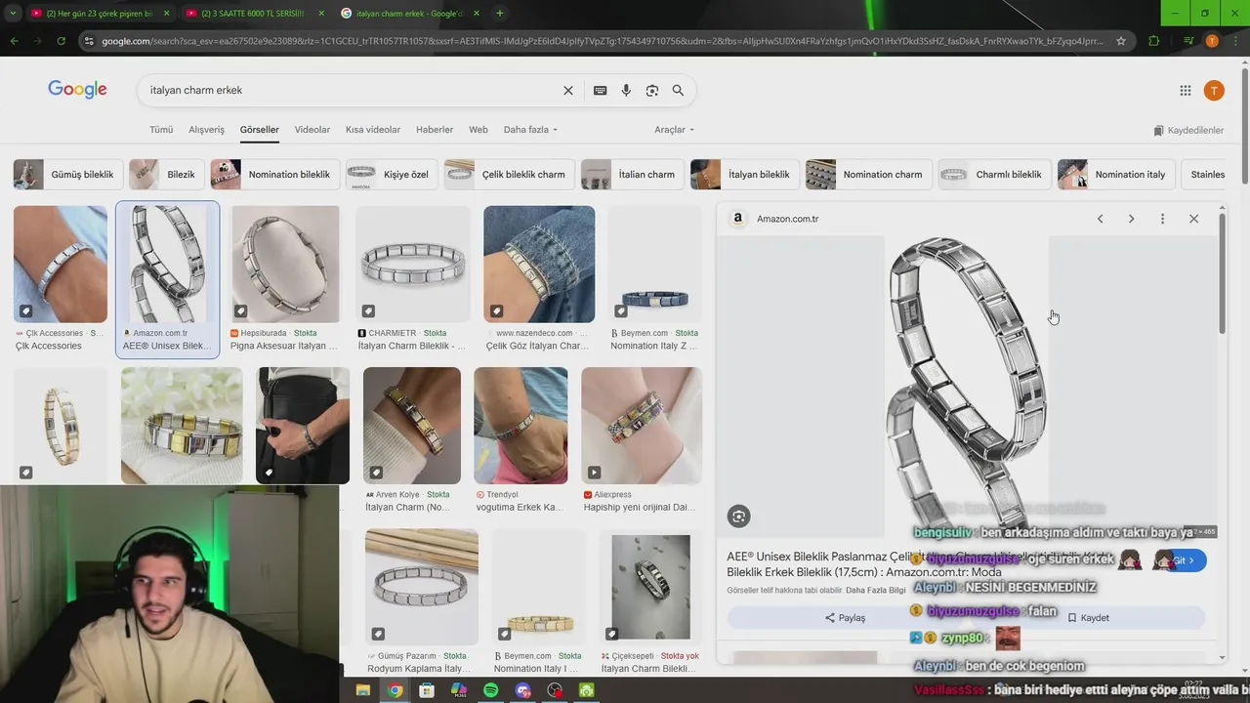Submit search with the magnifier icon
The image size is (1250, 703).
tap(678, 90)
